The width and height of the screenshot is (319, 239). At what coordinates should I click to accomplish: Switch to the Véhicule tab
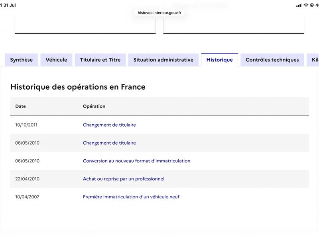(56, 60)
